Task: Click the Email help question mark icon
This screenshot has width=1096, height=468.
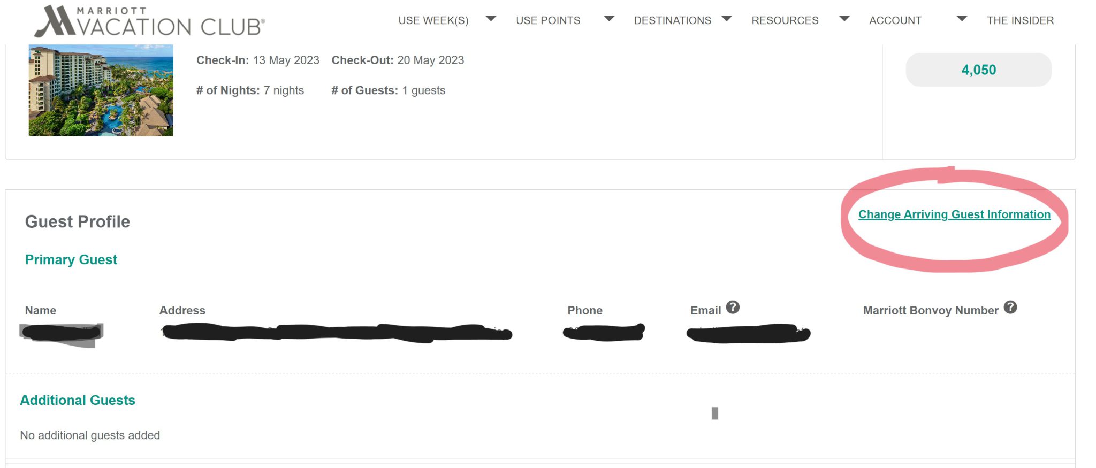Action: point(733,308)
